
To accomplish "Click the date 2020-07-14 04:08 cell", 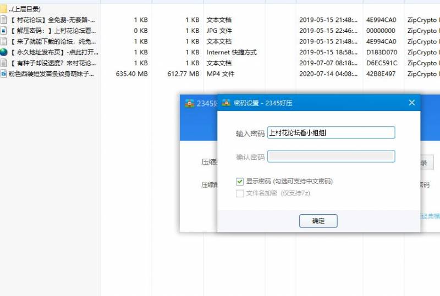I will click(x=328, y=74).
